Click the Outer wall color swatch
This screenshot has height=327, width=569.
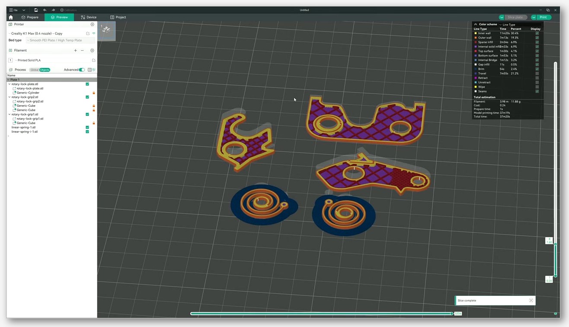pyautogui.click(x=476, y=38)
